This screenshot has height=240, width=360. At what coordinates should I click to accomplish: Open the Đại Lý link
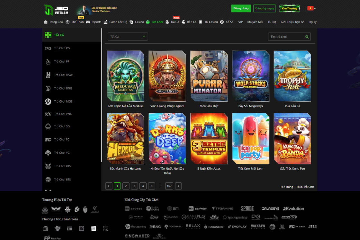point(312,22)
